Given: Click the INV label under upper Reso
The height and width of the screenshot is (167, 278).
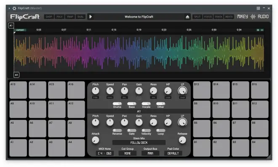Looking at the screenshot, I should [153, 98].
